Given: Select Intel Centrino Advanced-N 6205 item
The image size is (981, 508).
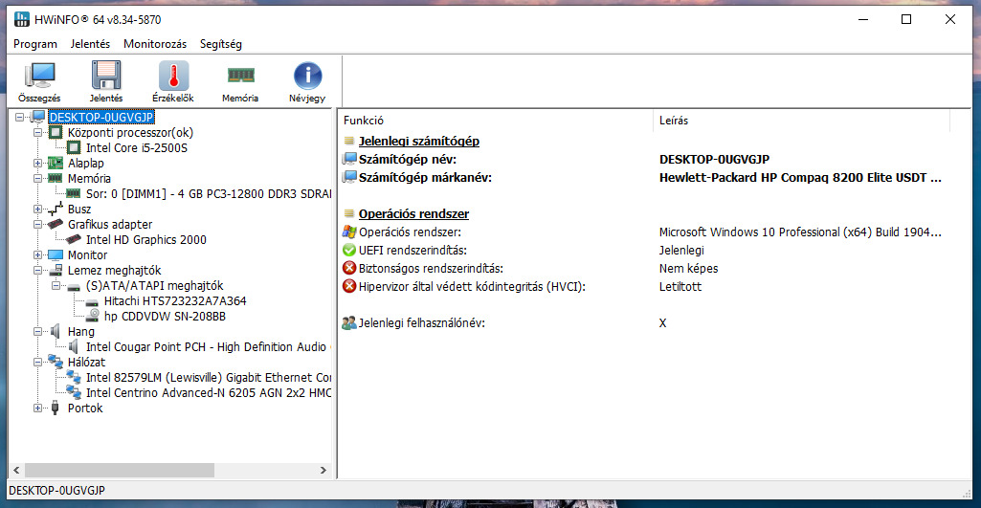Looking at the screenshot, I should coord(209,393).
